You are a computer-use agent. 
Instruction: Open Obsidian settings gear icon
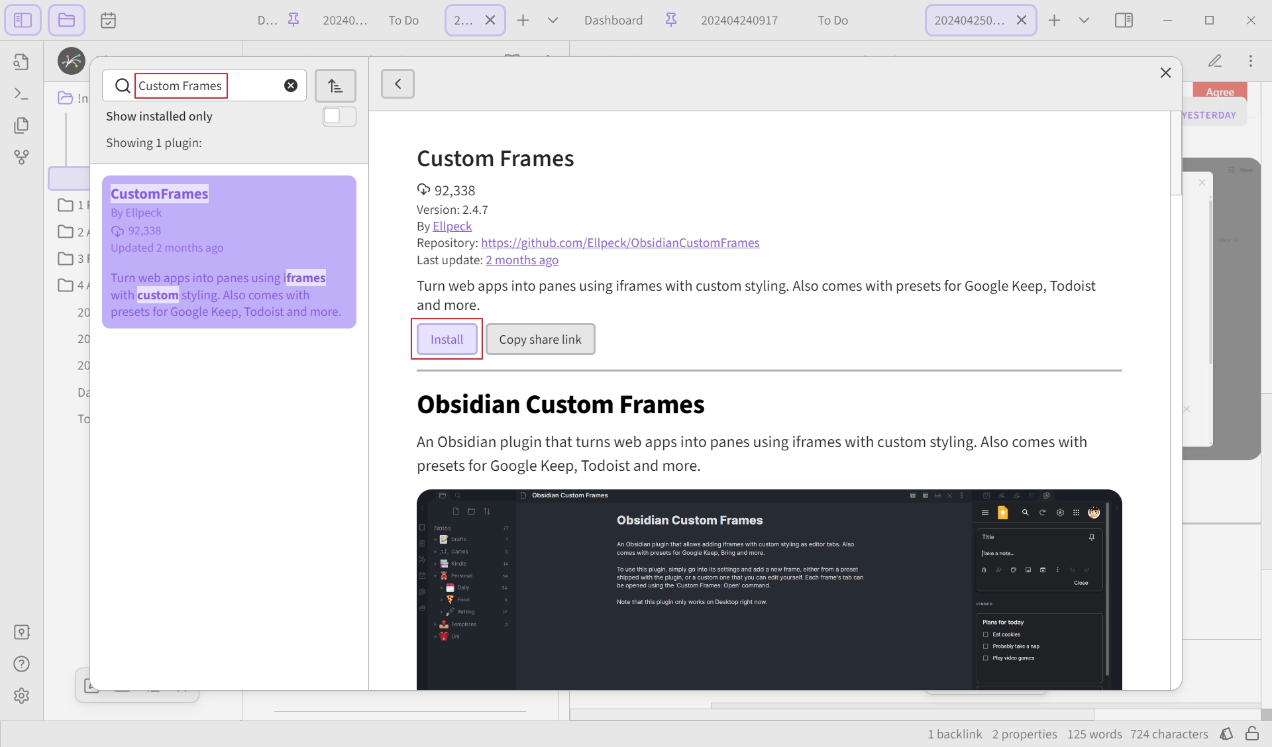point(21,696)
